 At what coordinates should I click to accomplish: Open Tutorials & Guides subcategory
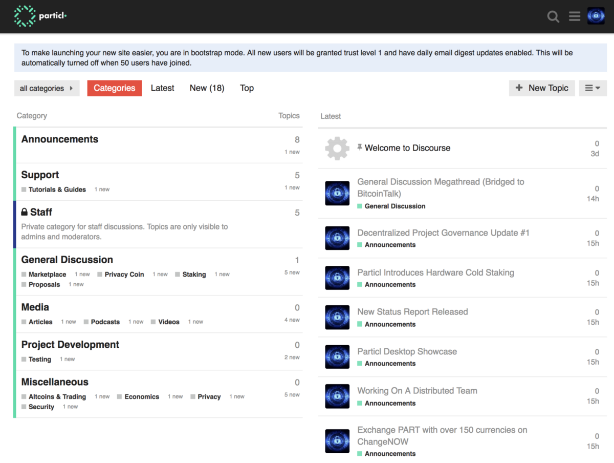point(57,190)
